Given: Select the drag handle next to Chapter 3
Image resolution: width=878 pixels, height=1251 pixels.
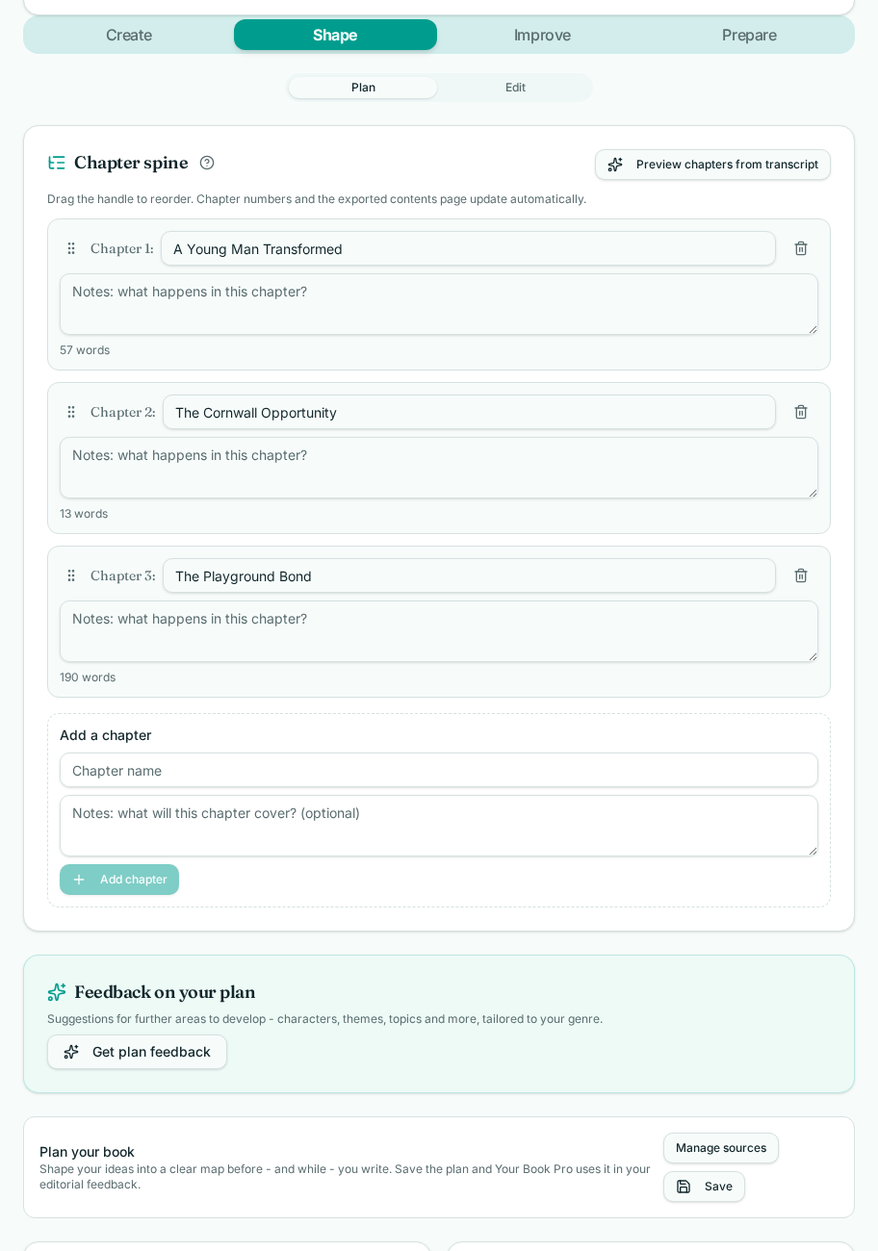Looking at the screenshot, I should click(x=71, y=575).
